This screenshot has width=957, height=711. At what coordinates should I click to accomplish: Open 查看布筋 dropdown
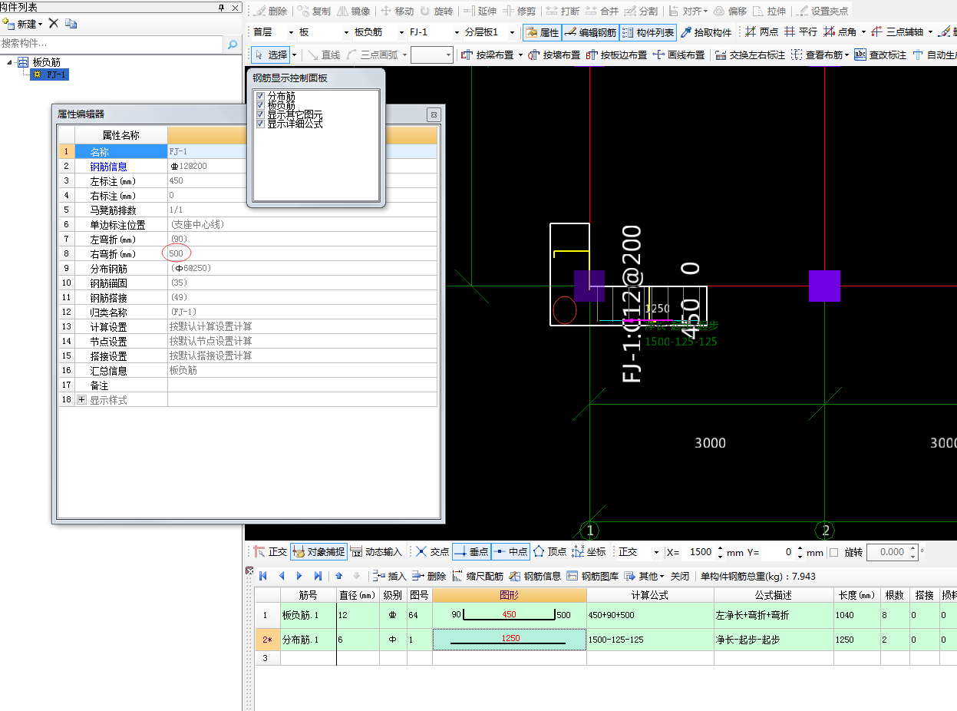820,55
